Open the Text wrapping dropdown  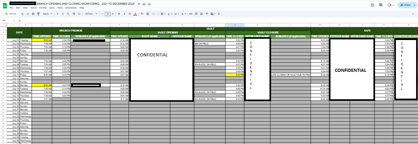click(177, 14)
